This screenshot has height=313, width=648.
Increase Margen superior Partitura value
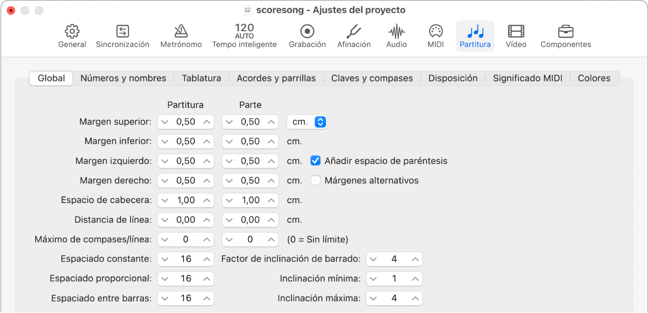pos(207,122)
